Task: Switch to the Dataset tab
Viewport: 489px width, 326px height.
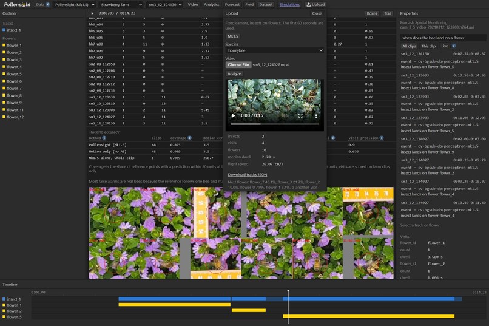Action: (266, 5)
